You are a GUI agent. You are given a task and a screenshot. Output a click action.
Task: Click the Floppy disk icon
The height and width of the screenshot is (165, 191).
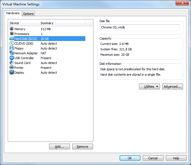pos(12,48)
